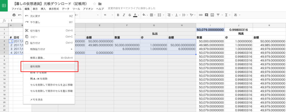Open the 表示形式 menu
Screen dimensions: 286x112
coord(54,9)
